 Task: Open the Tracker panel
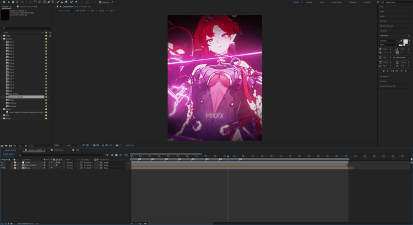pyautogui.click(x=383, y=81)
